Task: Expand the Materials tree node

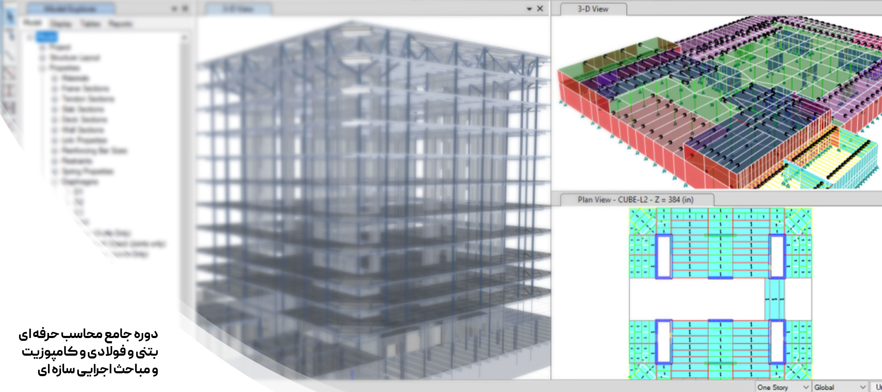Action: pos(55,78)
